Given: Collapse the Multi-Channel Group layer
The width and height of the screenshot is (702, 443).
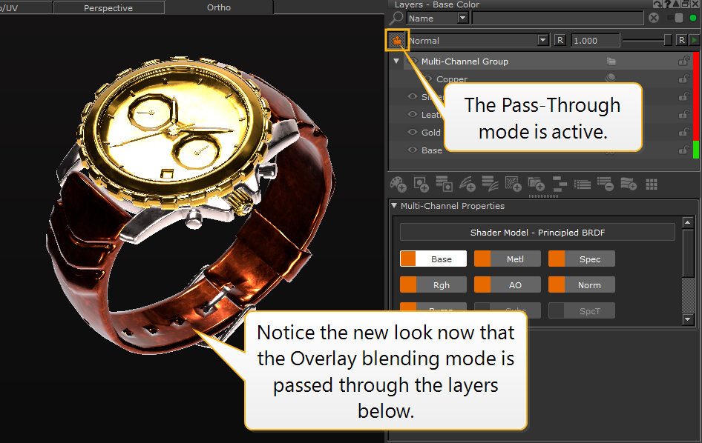Looking at the screenshot, I should click(396, 61).
